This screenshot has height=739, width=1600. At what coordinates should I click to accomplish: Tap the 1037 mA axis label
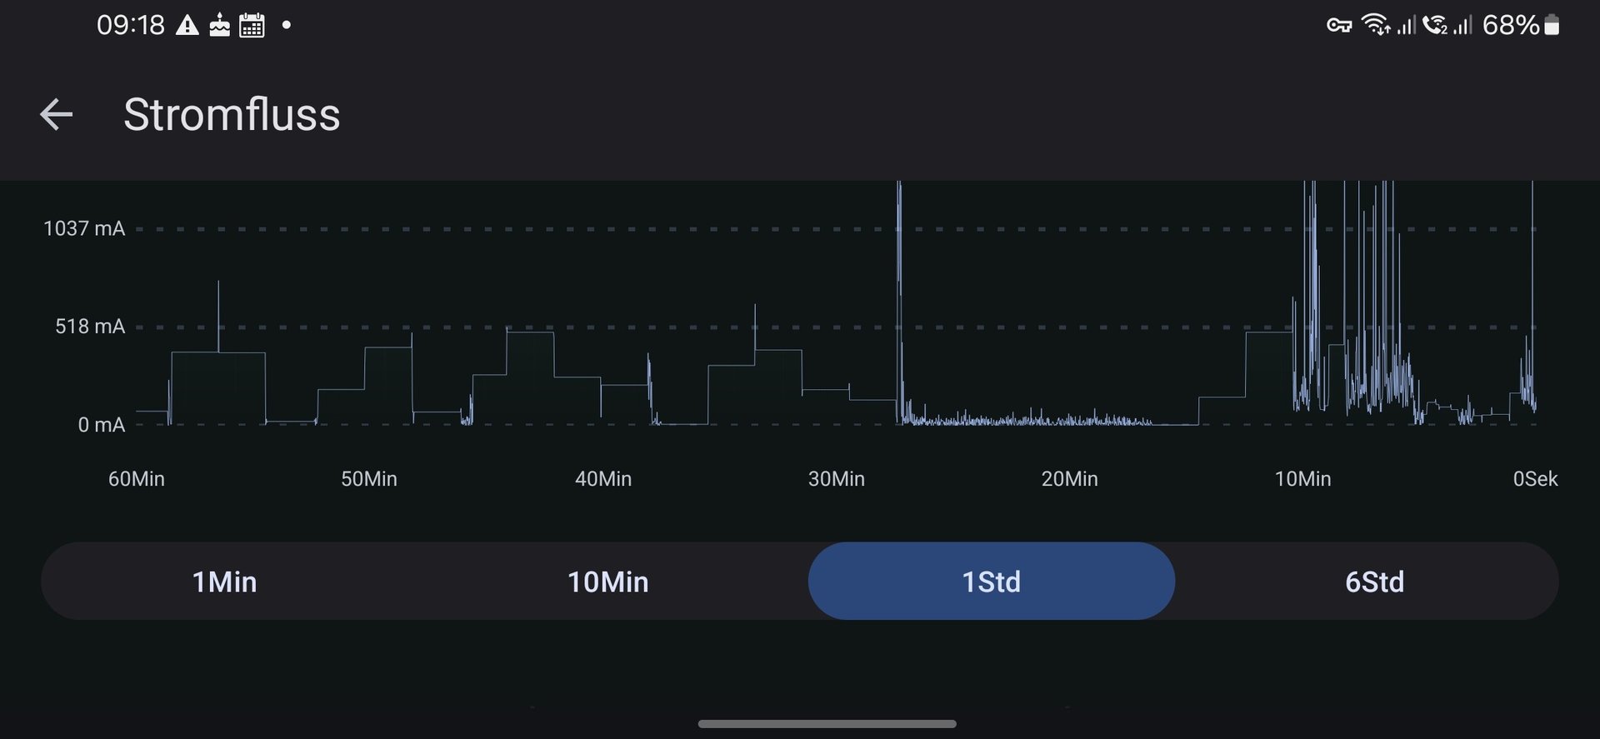pos(84,228)
